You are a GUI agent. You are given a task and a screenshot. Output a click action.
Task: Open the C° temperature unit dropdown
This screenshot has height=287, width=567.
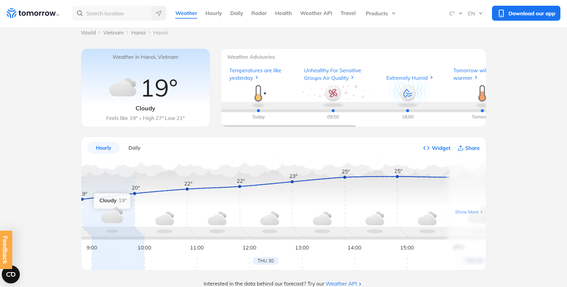click(455, 13)
